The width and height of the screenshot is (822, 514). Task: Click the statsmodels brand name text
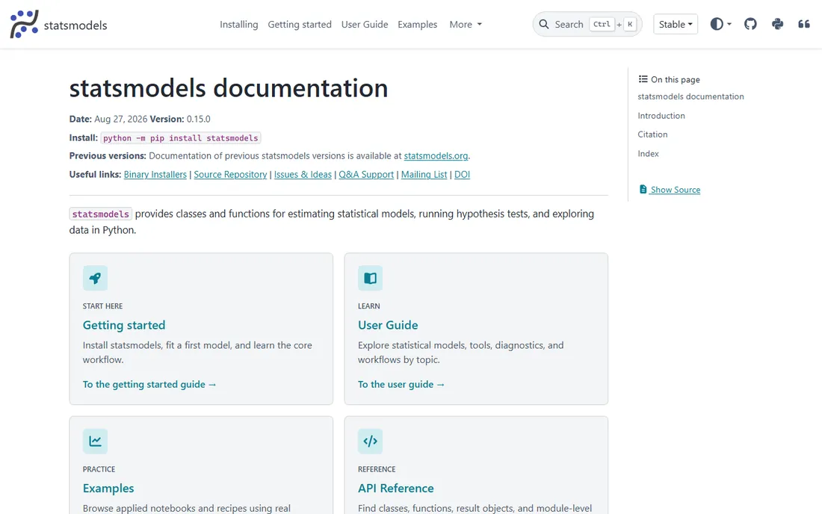75,25
